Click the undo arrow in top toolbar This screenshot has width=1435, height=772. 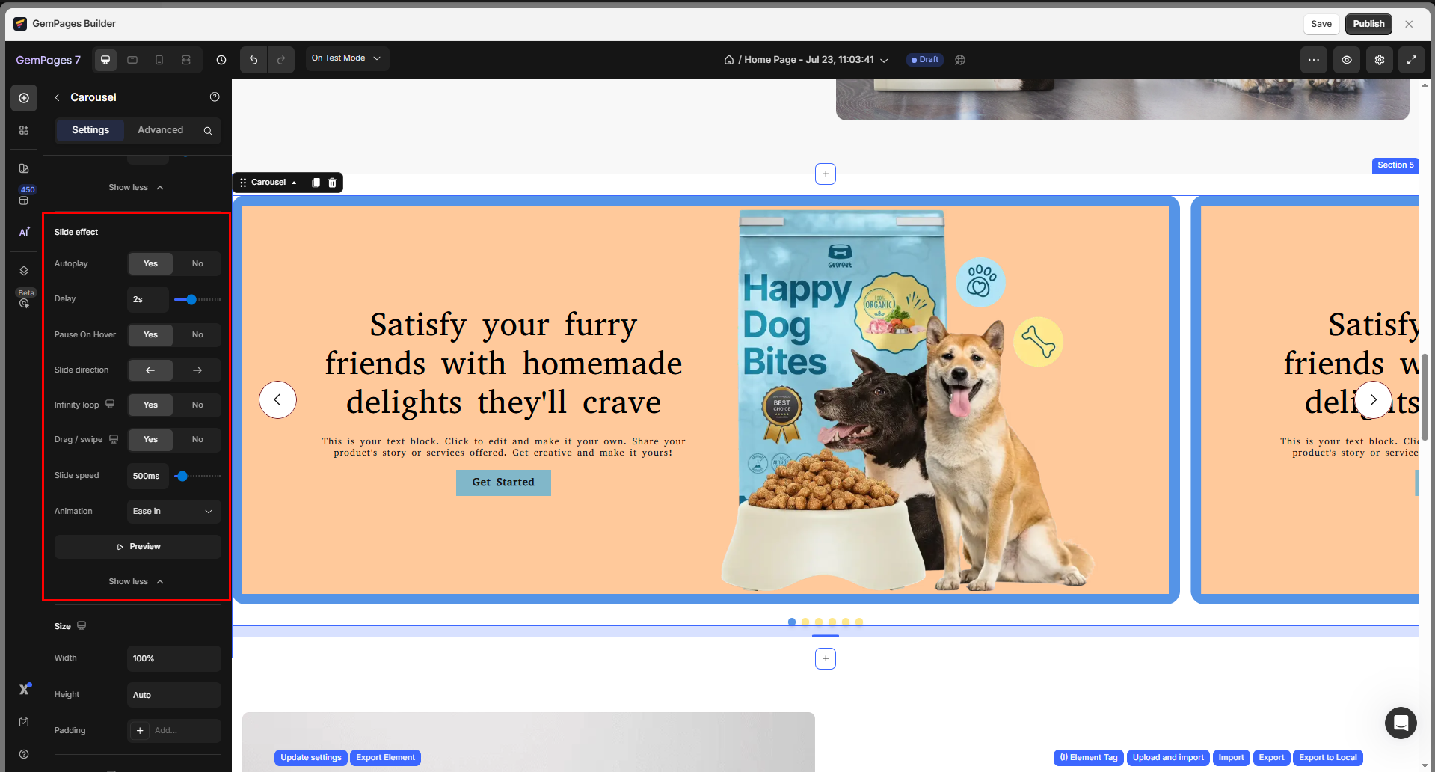(253, 60)
